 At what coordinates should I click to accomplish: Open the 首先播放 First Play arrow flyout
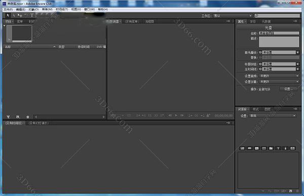coord(297,52)
